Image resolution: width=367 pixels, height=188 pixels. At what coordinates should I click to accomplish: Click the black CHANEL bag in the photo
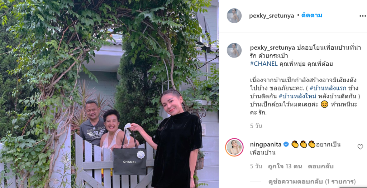click(x=130, y=162)
